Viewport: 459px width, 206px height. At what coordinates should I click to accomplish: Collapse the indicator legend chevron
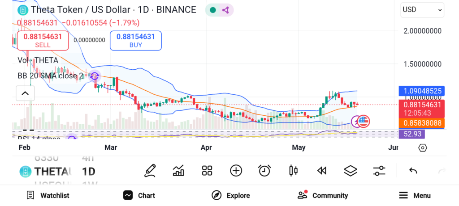click(25, 93)
